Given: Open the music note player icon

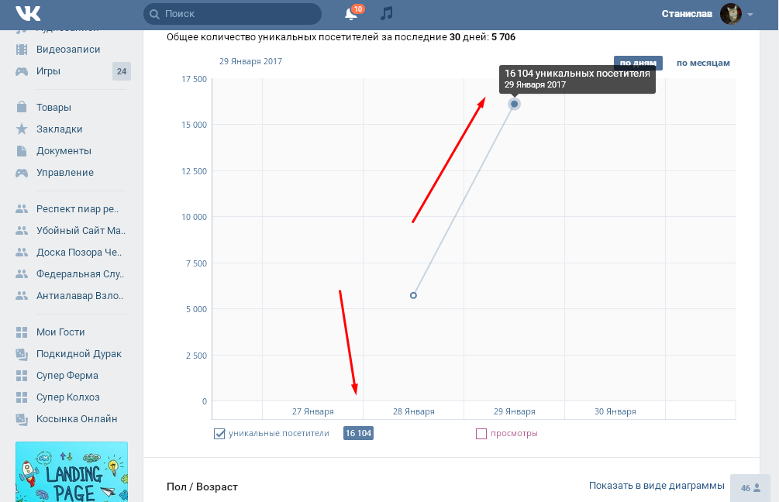Looking at the screenshot, I should point(387,13).
